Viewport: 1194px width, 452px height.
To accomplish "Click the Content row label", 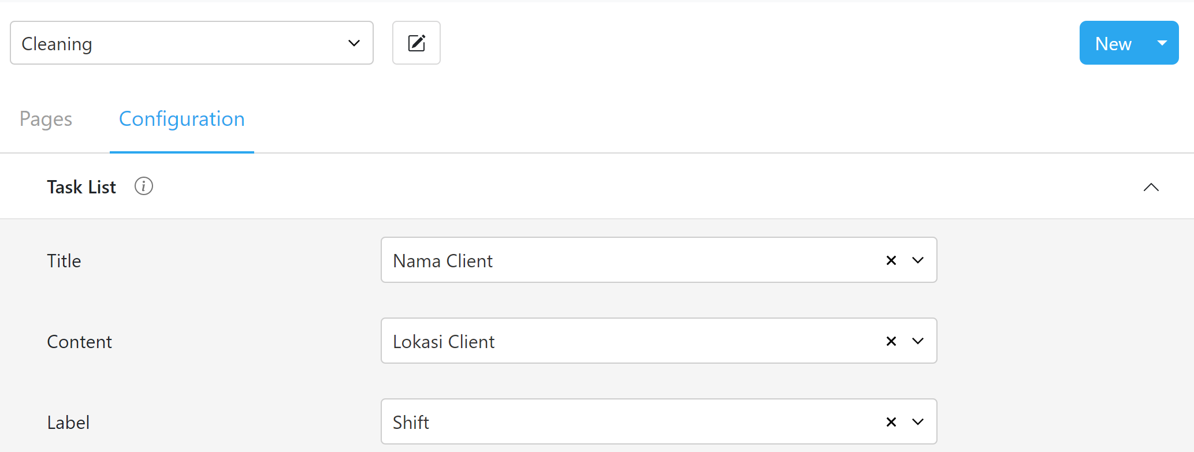I will point(79,341).
